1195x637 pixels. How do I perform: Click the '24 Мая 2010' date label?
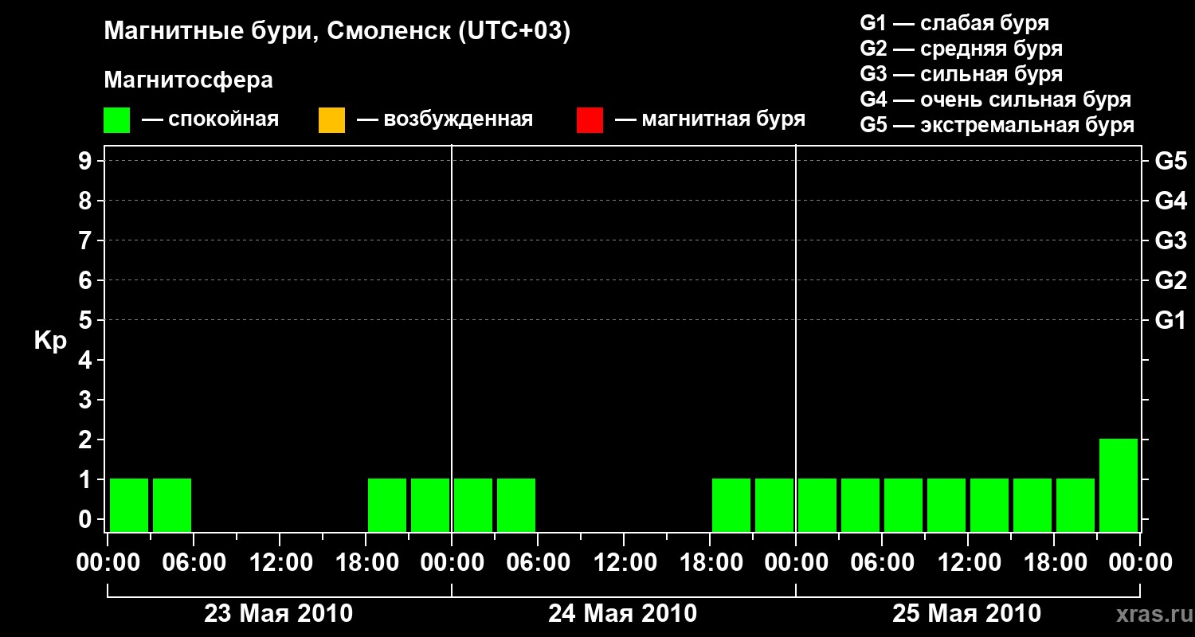pyautogui.click(x=623, y=614)
